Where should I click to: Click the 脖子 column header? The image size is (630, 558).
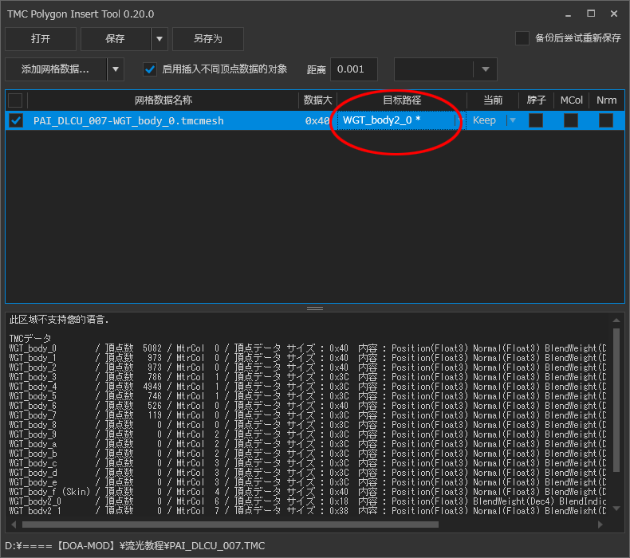(537, 100)
